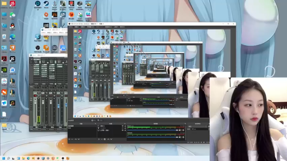
Task: Open 编辑 menu in OBS window
Action: (77, 27)
